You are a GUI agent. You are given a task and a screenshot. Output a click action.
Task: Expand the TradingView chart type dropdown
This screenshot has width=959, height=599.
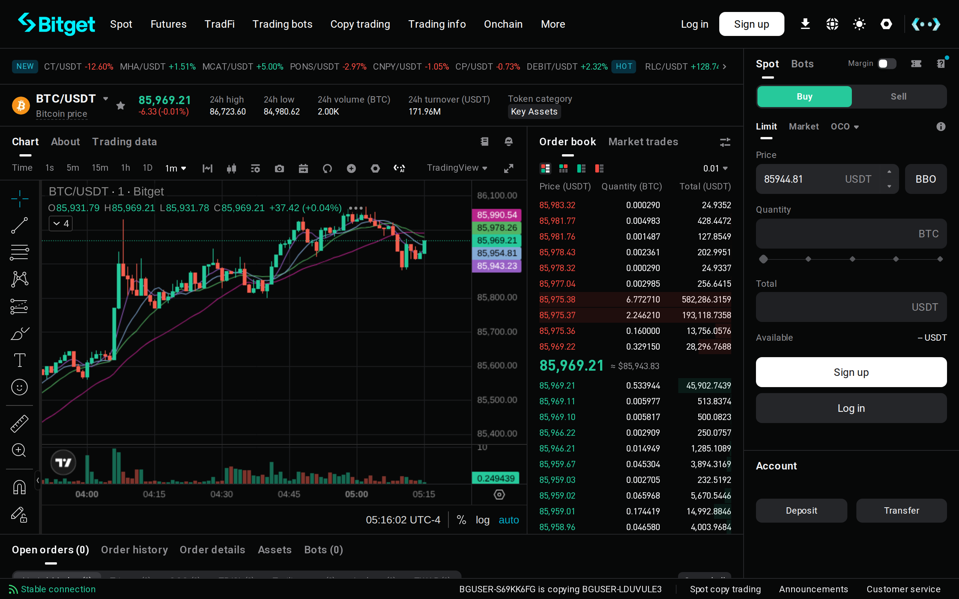tap(457, 168)
